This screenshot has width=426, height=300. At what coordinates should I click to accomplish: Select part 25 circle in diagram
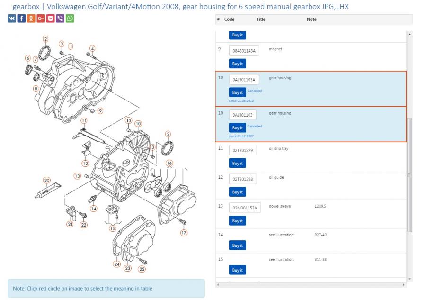(142, 269)
